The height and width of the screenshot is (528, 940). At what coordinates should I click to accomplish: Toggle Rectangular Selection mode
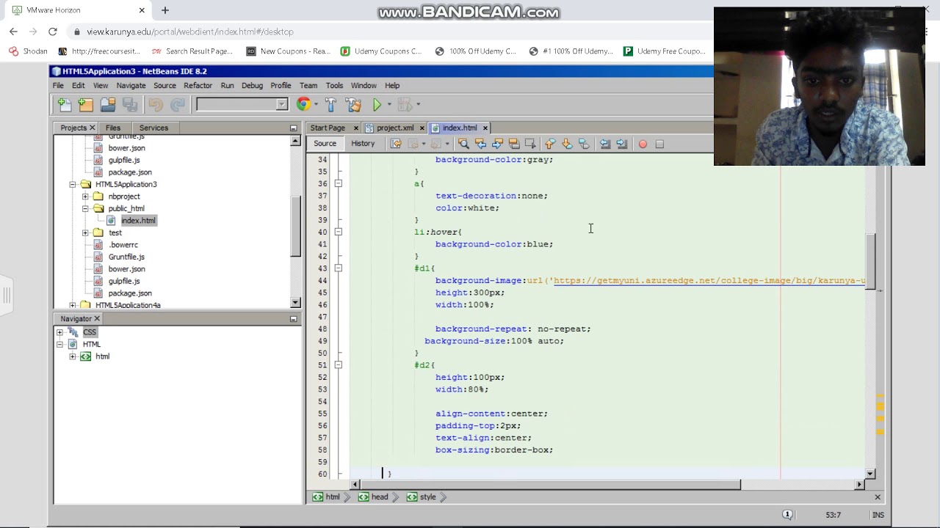(531, 144)
